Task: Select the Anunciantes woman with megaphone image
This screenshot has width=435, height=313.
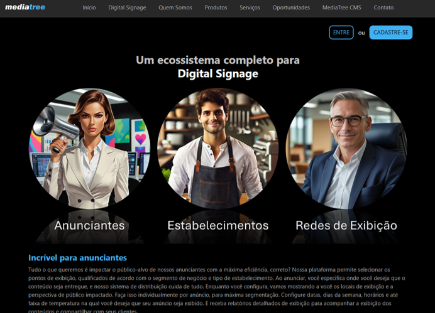Action: coord(90,149)
